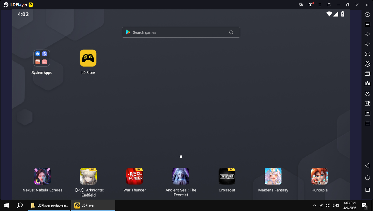
Task: Click the Android battery status icon
Action: pyautogui.click(x=343, y=14)
